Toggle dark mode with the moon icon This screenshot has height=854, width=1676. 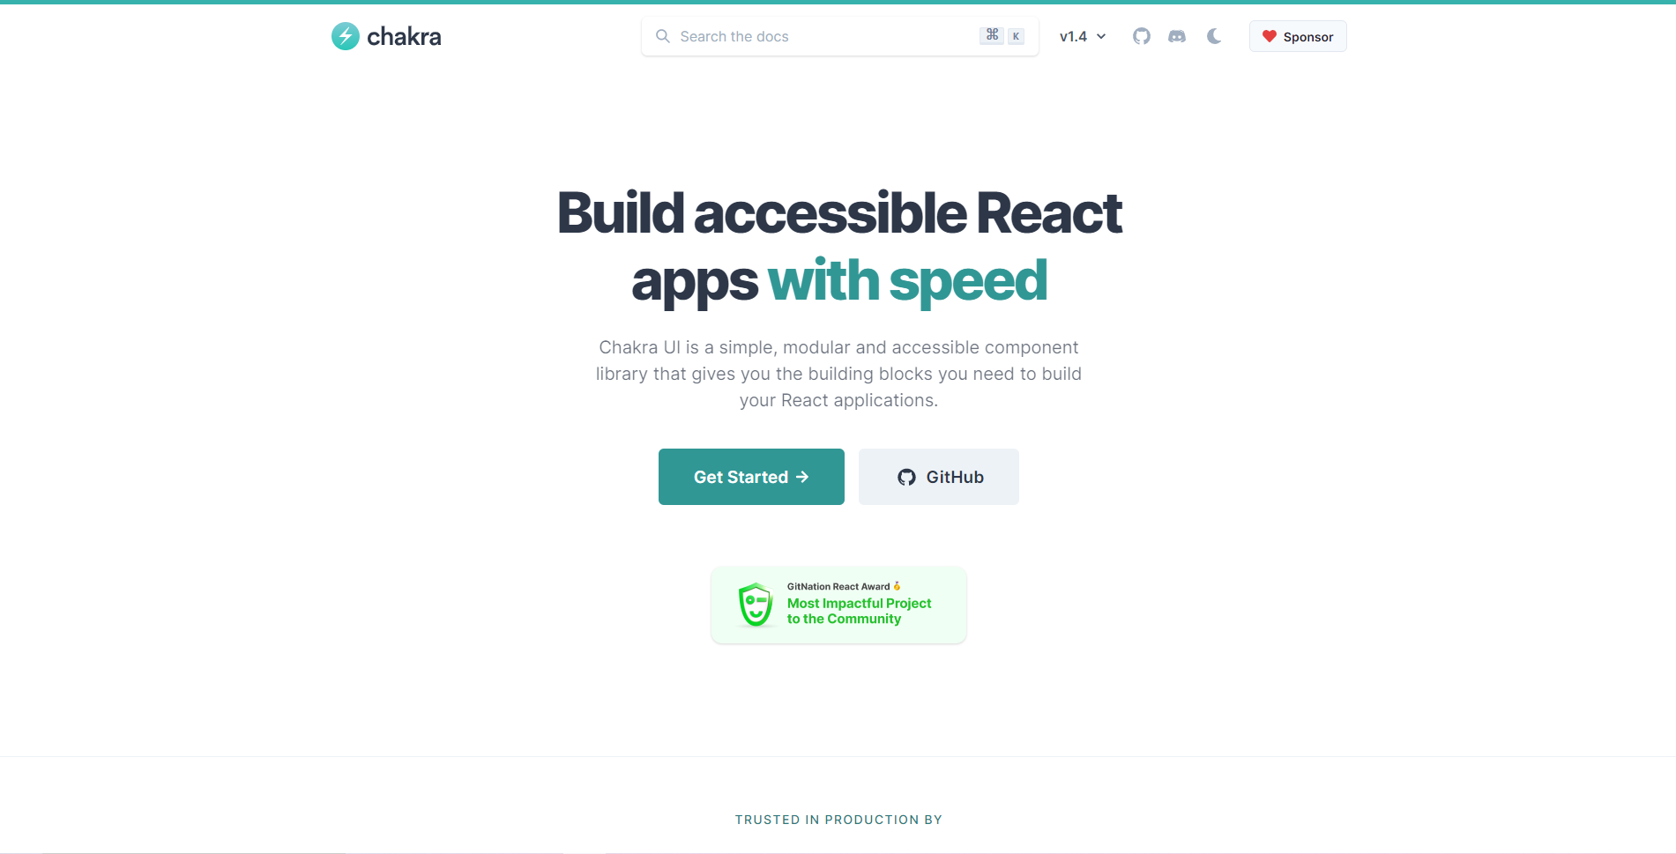(1214, 36)
